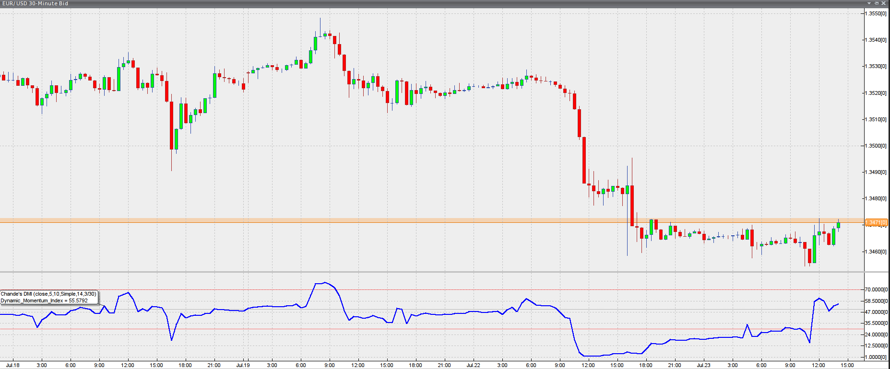
Task: Click the EUR/USD 30-Minute Bid title
Action: (35, 3)
